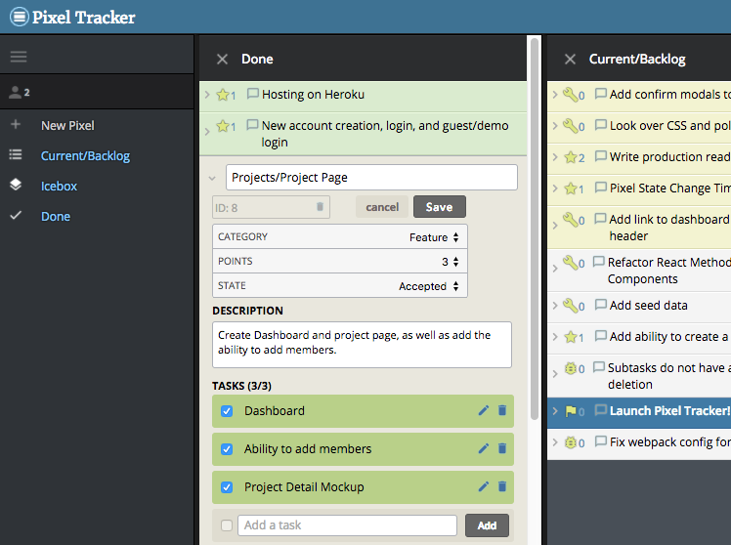Edit the Dashboard task with pencil icon

pyautogui.click(x=484, y=410)
